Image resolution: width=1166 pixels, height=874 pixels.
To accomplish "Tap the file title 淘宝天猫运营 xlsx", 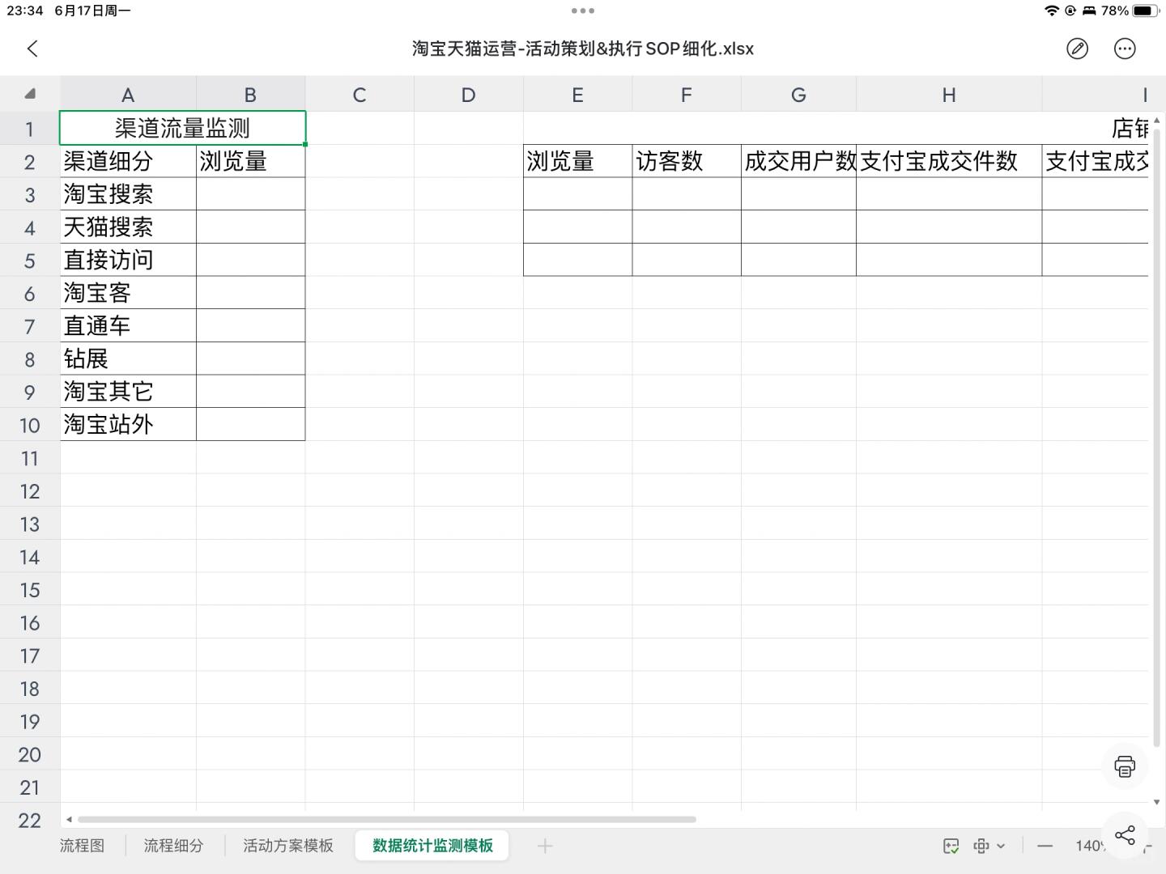I will (583, 49).
